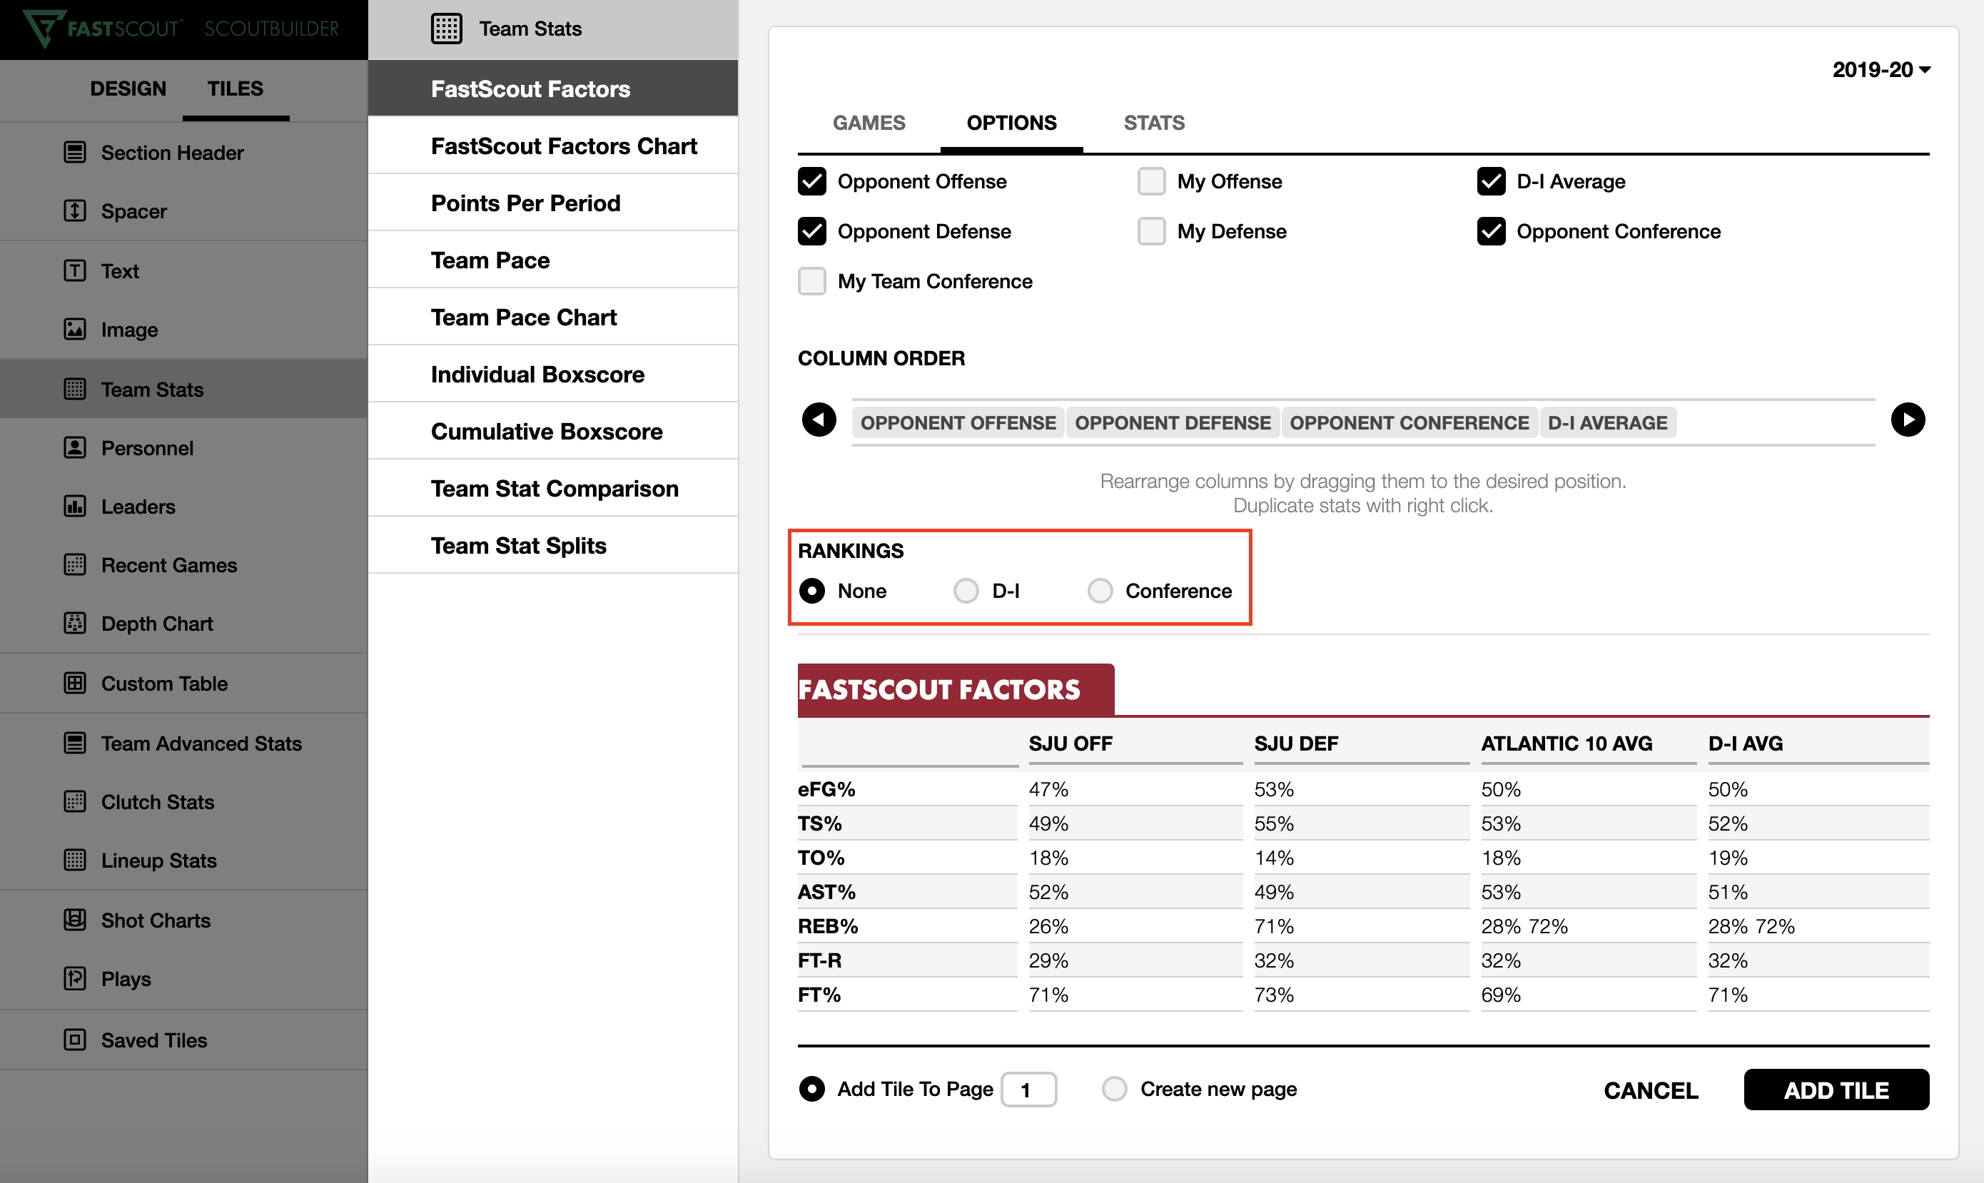Click the column order left arrow
1984x1183 pixels.
819,420
